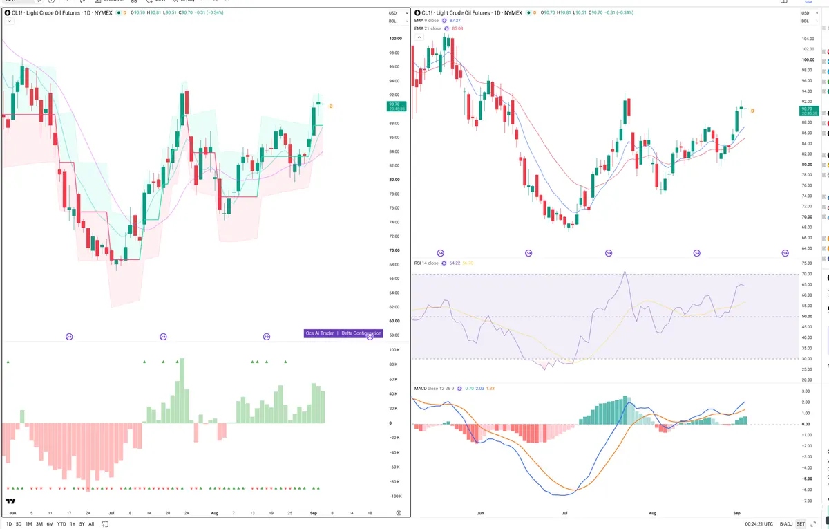Image resolution: width=829 pixels, height=529 pixels.
Task: Click the Save link at top right
Action: pos(808,3)
